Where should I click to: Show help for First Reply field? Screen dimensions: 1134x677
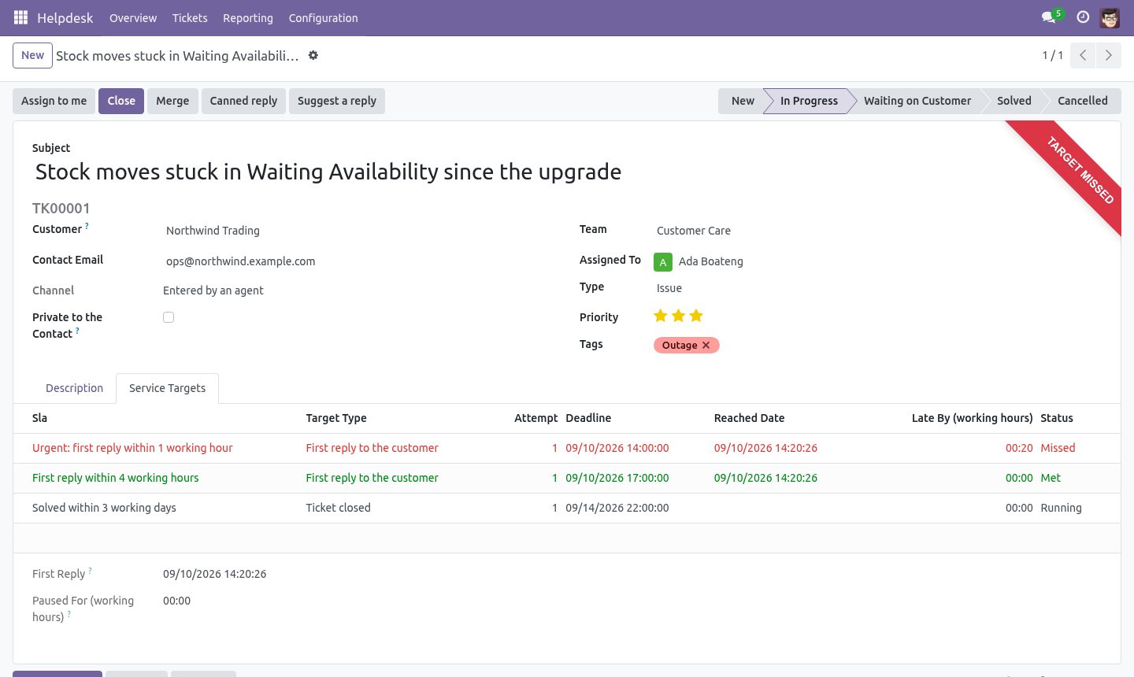pos(90,571)
